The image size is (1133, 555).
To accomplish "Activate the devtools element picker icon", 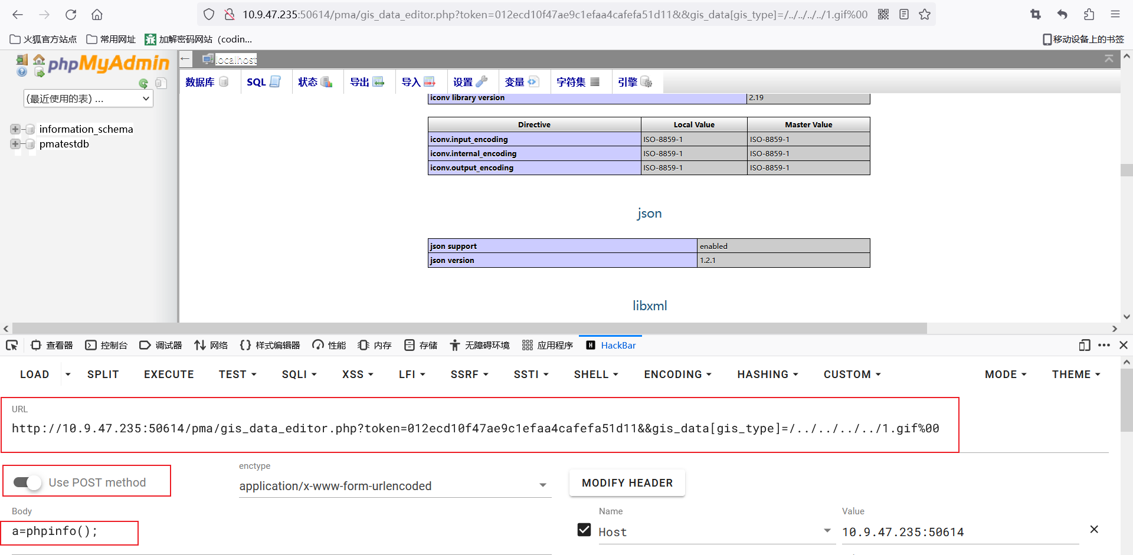I will pos(12,345).
